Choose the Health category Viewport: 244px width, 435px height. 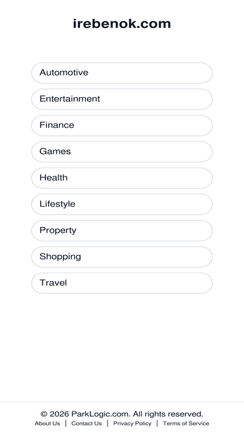(x=122, y=178)
